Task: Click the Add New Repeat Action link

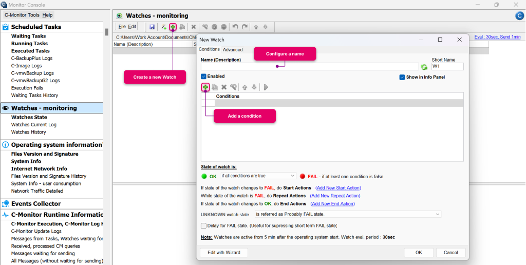Action: pos(335,196)
